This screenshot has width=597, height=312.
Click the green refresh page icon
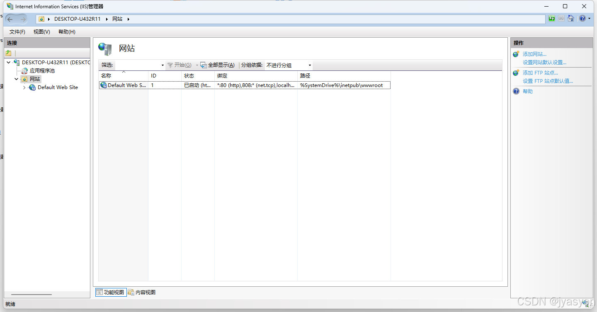pyautogui.click(x=551, y=19)
